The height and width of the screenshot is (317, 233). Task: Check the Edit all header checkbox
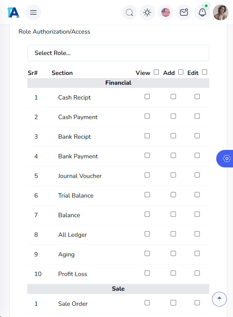(205, 72)
